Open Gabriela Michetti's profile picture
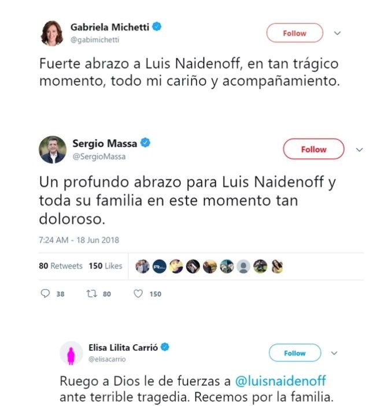 (52, 33)
